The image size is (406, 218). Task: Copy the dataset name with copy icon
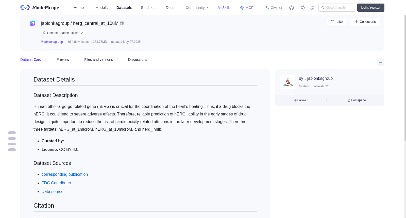[122, 23]
